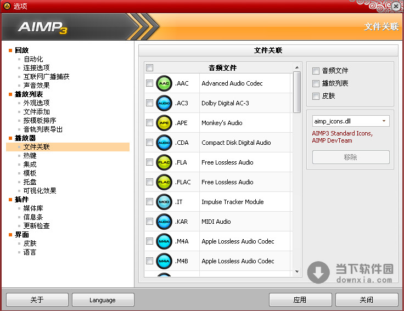Select 播放列表 category in sidebar

[x=29, y=94]
